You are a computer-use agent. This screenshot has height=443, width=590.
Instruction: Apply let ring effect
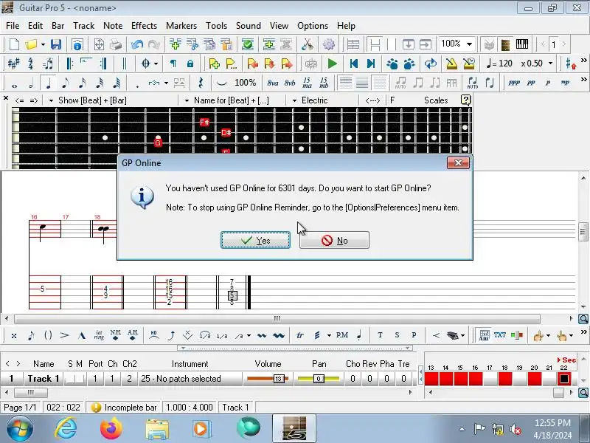[x=99, y=335]
